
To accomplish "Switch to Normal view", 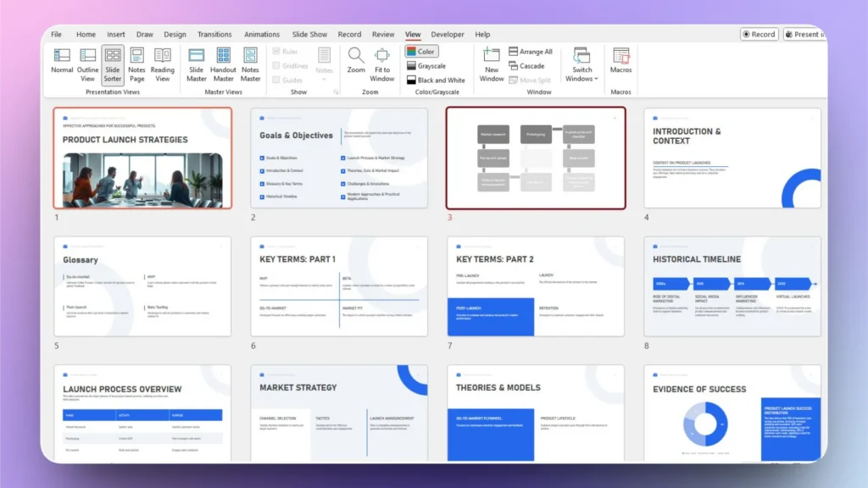I will tap(62, 64).
